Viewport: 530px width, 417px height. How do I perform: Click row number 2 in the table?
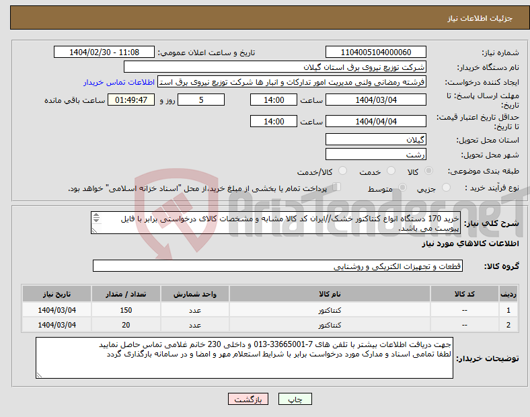pos(508,325)
